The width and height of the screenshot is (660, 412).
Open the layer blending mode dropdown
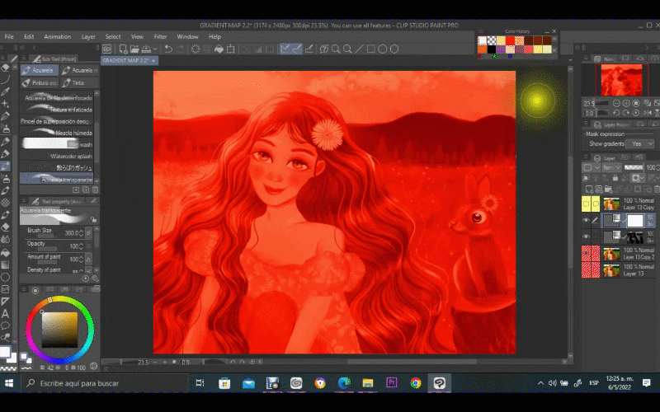610,167
